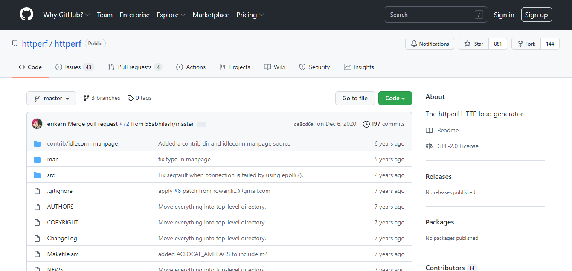Switch to the Pull requests tab
Viewport: 572px width, 271px height.
tap(135, 67)
